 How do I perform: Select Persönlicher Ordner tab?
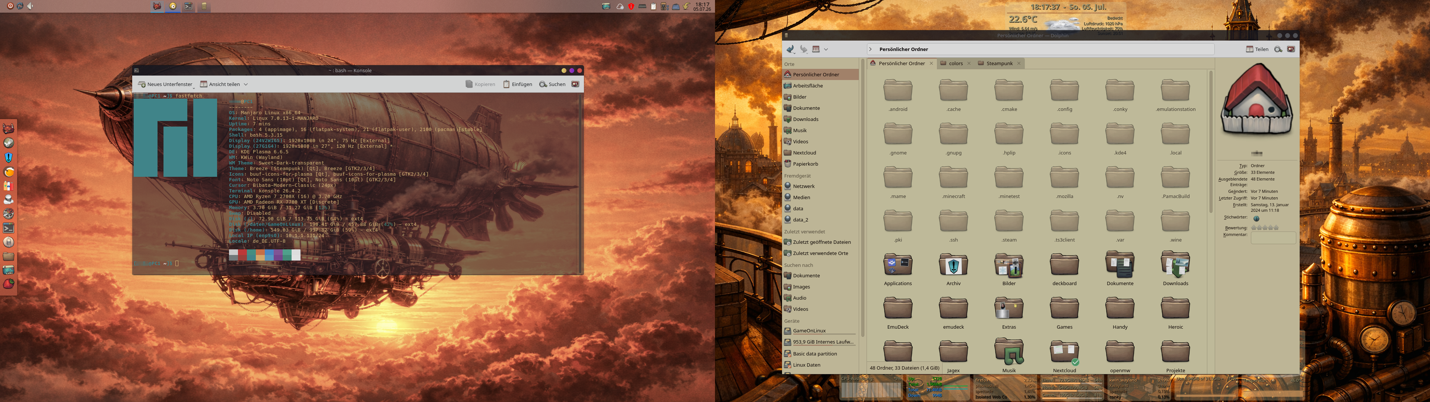pos(902,63)
